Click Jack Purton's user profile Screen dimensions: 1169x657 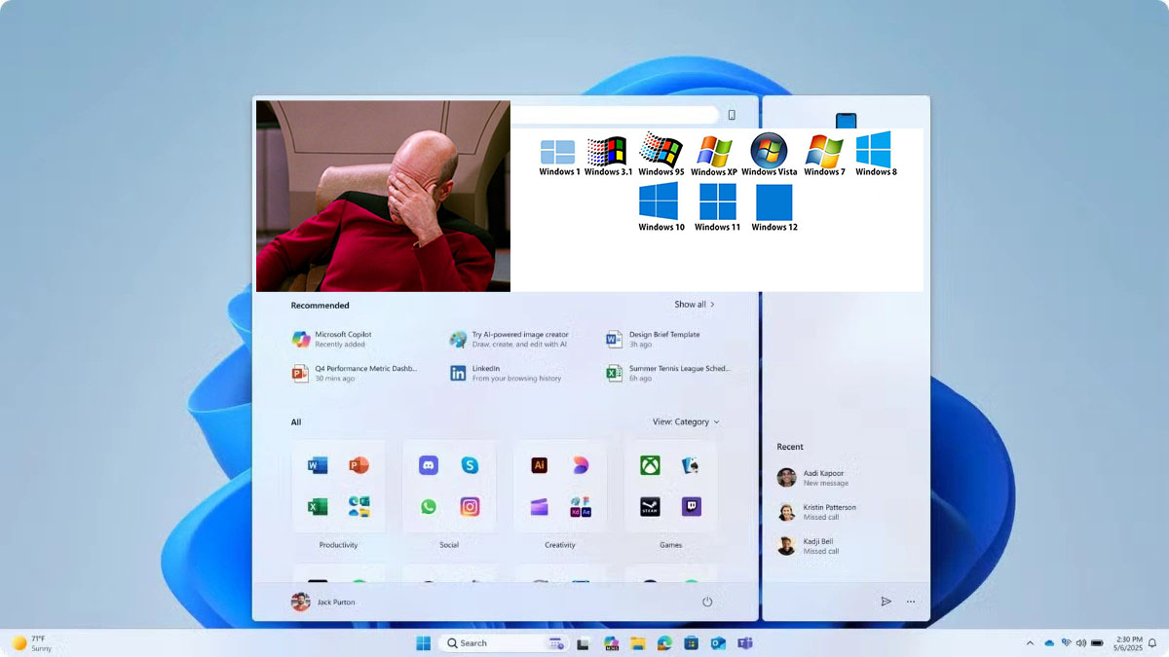323,602
